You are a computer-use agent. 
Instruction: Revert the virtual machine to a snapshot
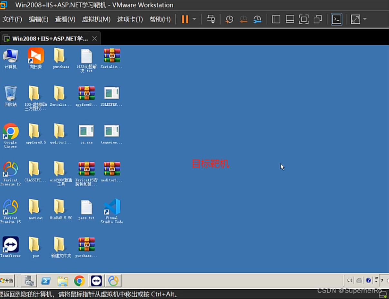243,19
